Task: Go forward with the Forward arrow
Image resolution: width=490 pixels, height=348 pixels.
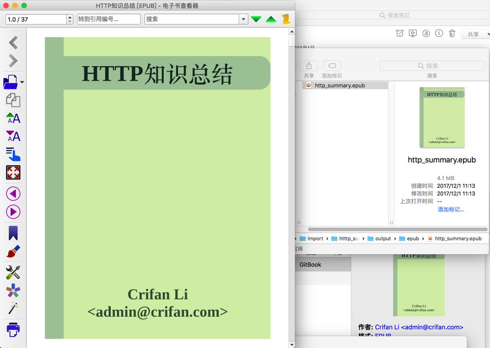Action: pyautogui.click(x=13, y=61)
